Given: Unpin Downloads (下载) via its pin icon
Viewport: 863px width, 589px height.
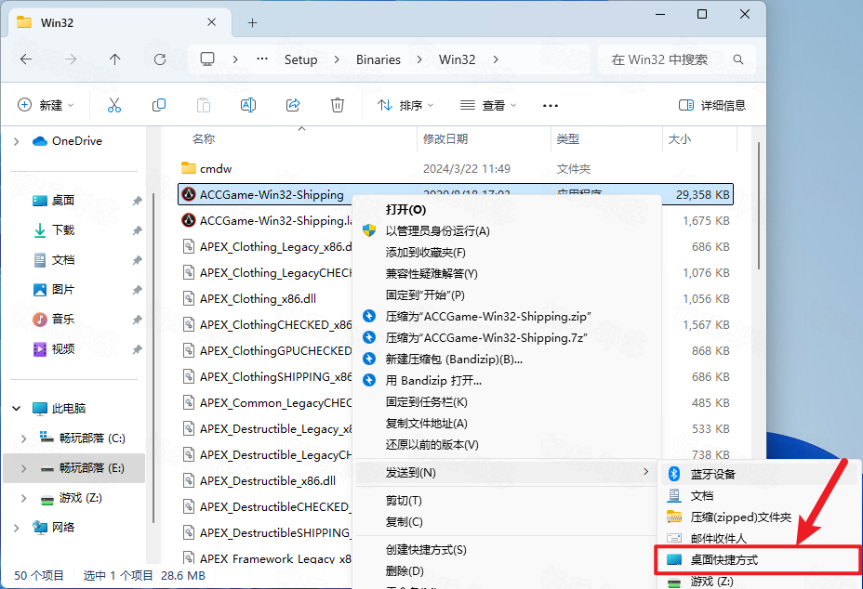Looking at the screenshot, I should pyautogui.click(x=137, y=231).
